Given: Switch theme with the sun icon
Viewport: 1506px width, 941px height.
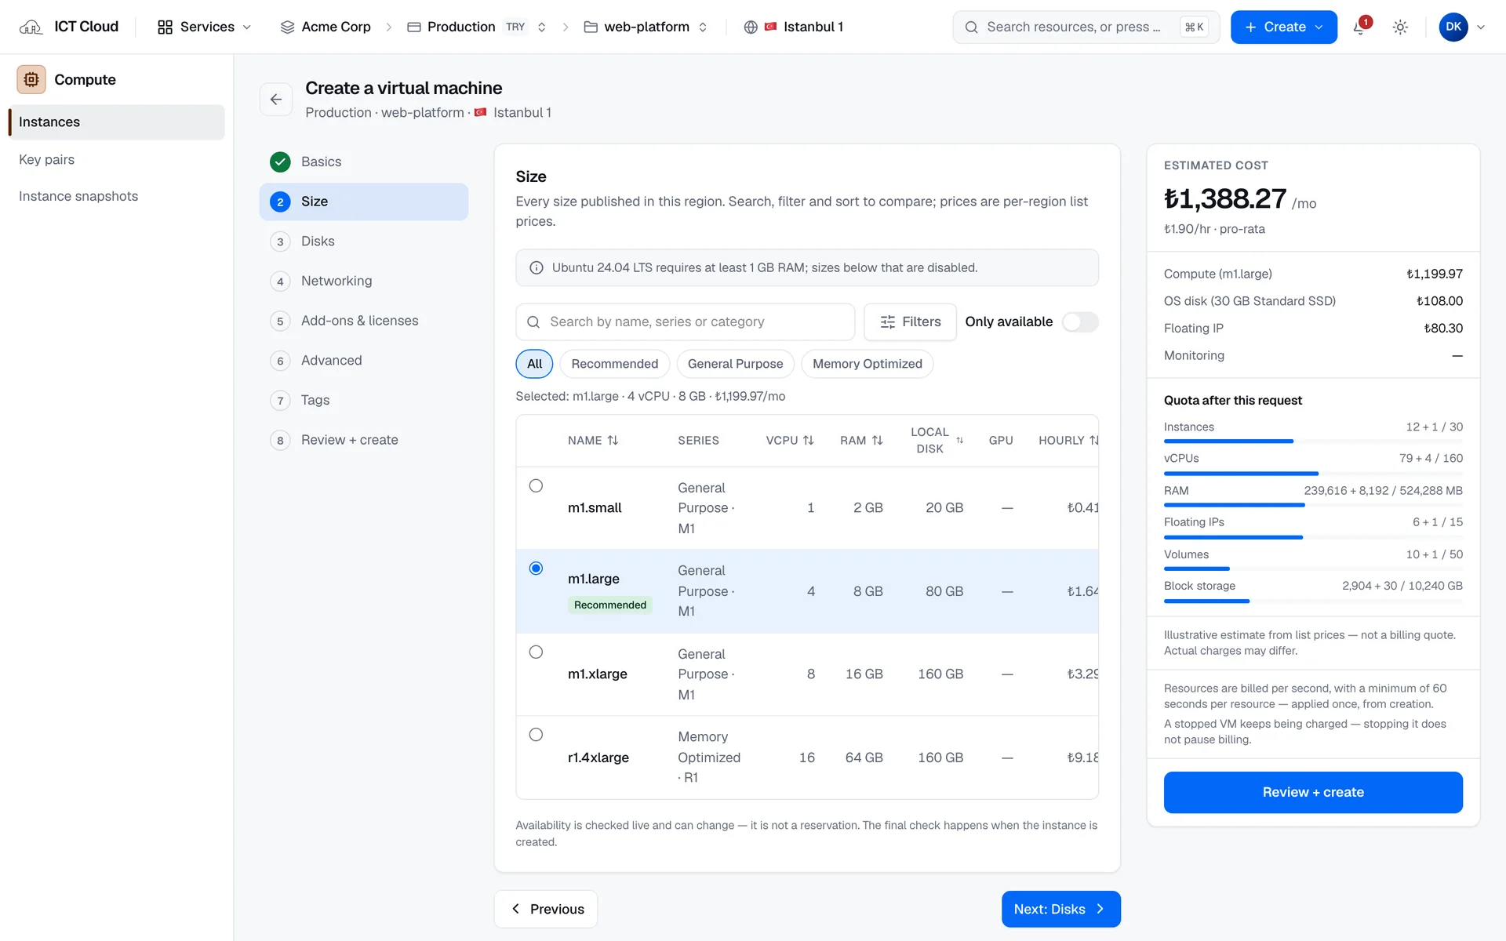Looking at the screenshot, I should click(x=1400, y=27).
